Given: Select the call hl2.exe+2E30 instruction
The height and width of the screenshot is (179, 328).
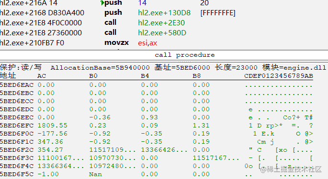Looking at the screenshot, I should pyautogui.click(x=164, y=23).
